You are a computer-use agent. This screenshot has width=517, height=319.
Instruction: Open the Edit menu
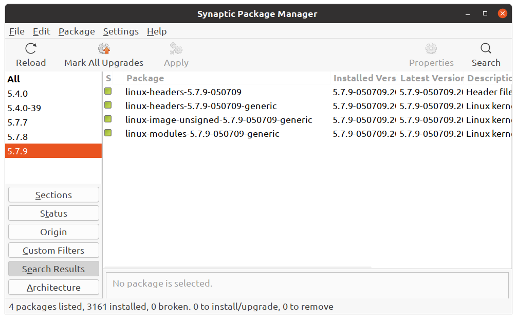pyautogui.click(x=42, y=31)
